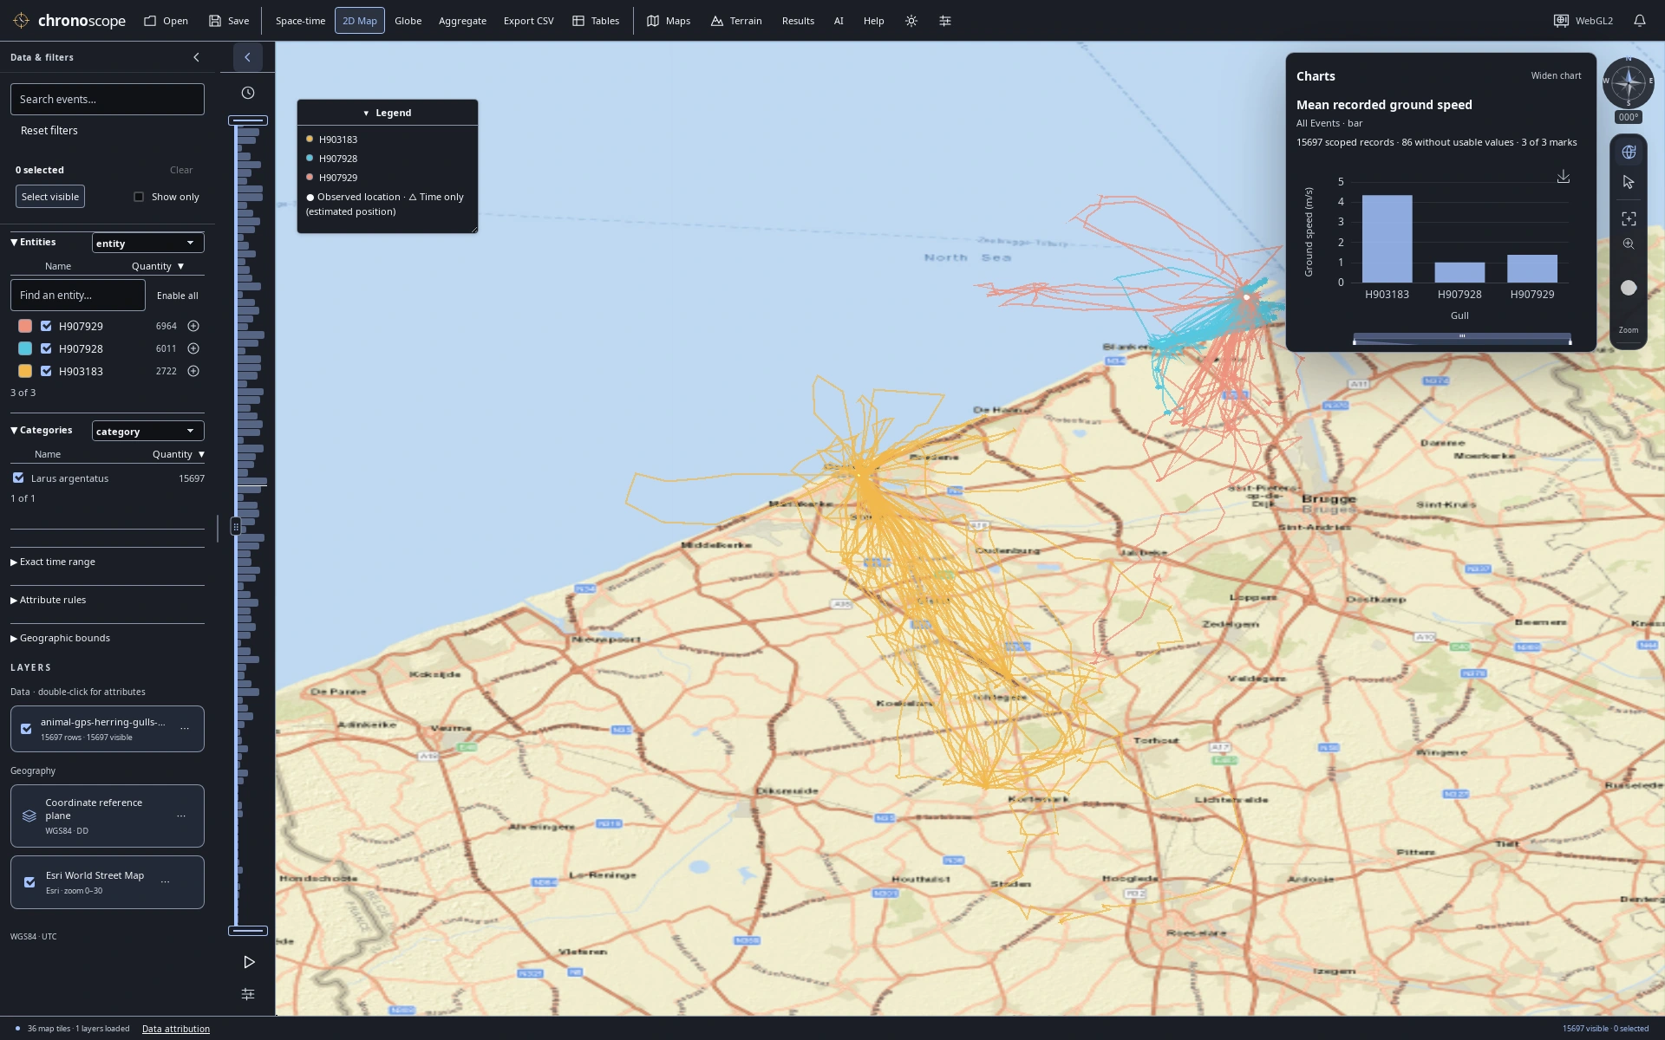The image size is (1665, 1040).
Task: Click Widen chart
Action: [x=1556, y=75]
